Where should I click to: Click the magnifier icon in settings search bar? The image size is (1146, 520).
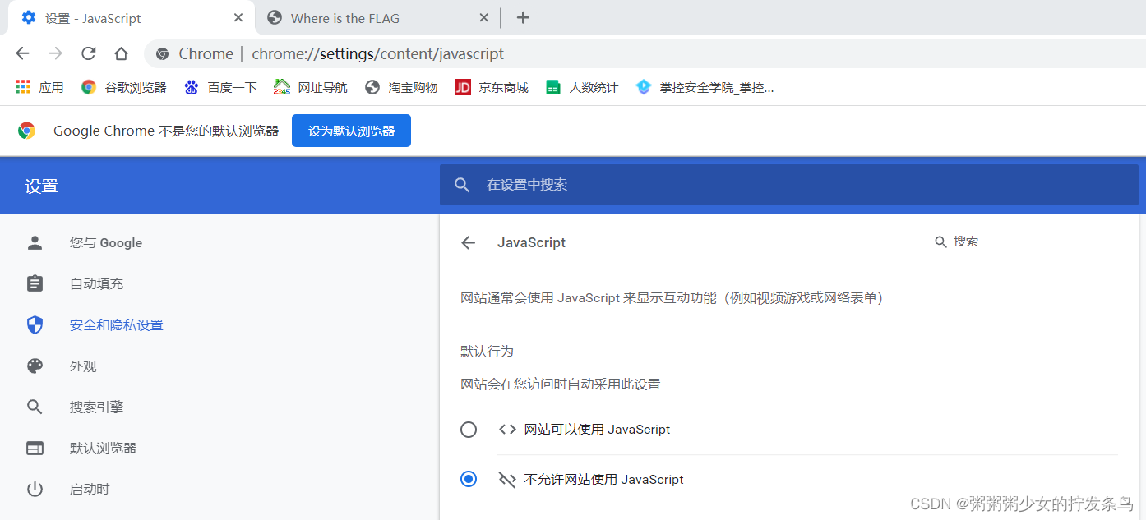[462, 185]
